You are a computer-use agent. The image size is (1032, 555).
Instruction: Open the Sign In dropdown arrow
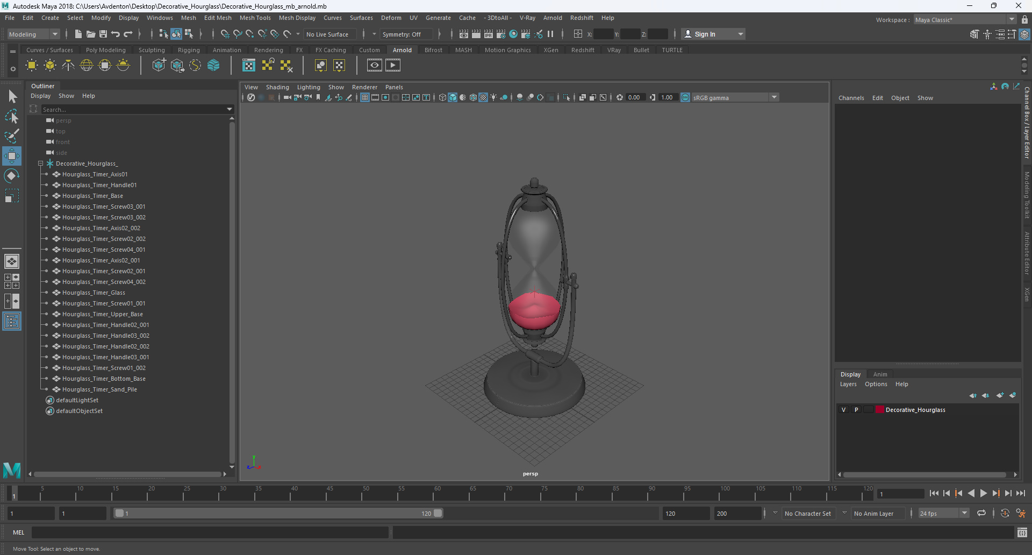coord(741,34)
